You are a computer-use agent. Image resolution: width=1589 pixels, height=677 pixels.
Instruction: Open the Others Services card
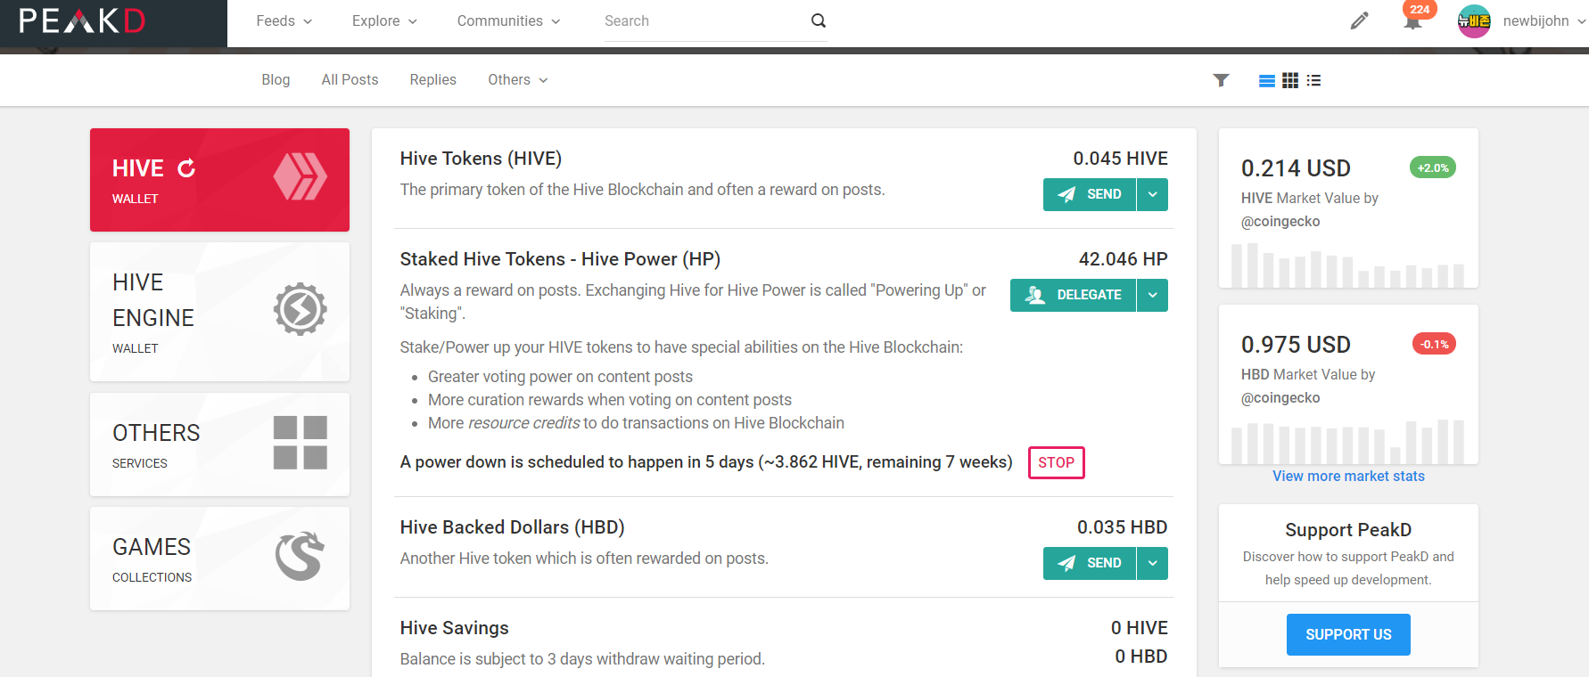(219, 445)
